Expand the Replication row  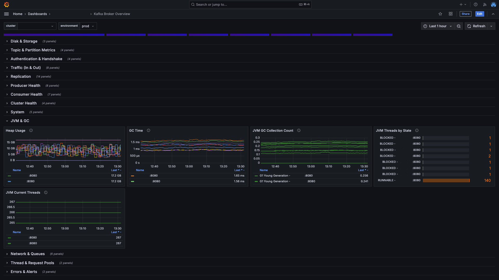[21, 76]
